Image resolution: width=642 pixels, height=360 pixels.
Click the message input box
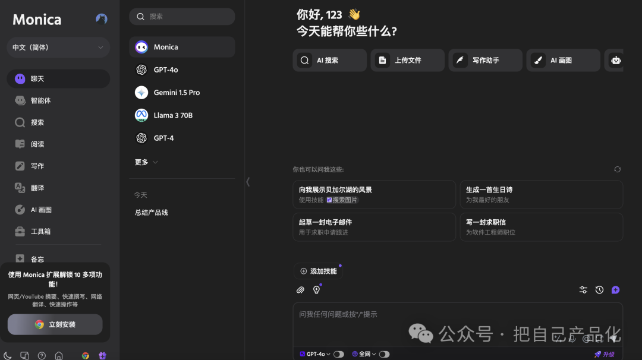(x=458, y=325)
